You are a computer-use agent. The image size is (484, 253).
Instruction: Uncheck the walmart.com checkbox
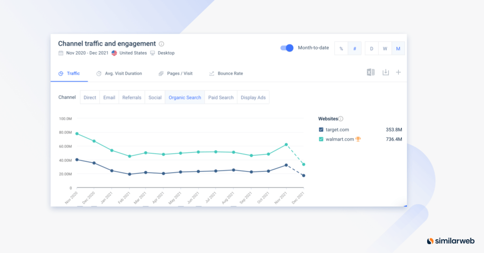321,139
